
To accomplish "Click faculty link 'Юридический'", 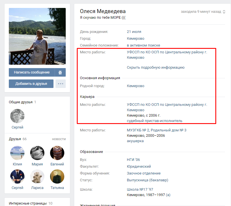I will tap(139, 167).
